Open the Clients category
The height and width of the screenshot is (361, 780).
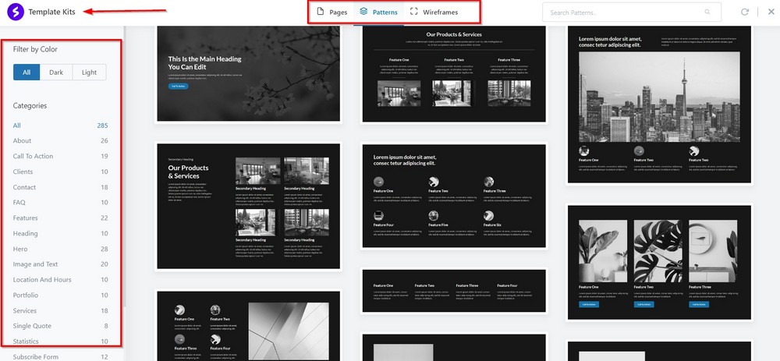60,172
